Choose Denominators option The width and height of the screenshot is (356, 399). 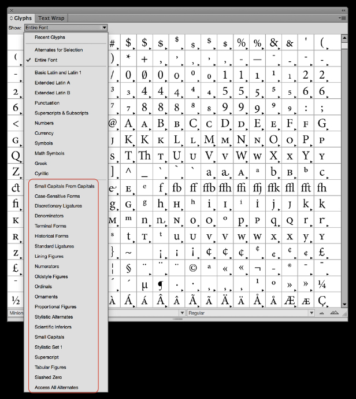[66, 216]
